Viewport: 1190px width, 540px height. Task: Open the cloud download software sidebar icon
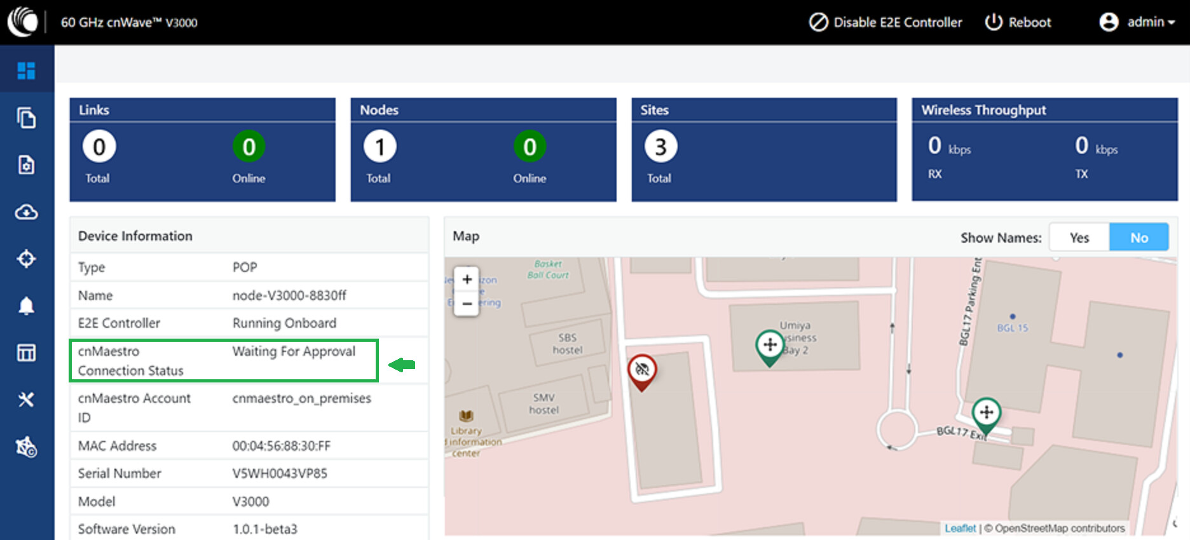26,212
